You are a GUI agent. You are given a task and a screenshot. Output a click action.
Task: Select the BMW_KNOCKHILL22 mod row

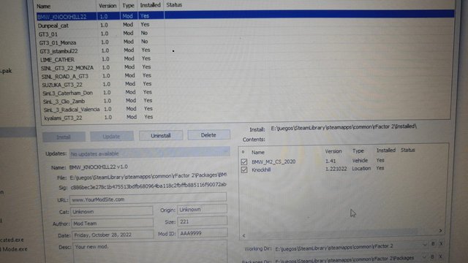(246, 15)
